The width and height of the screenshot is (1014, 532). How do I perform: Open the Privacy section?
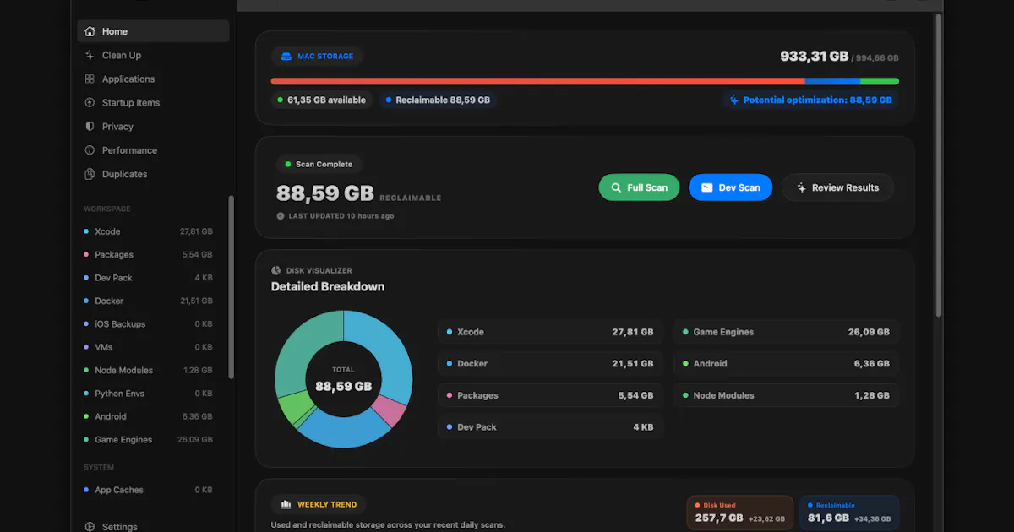coord(153,126)
